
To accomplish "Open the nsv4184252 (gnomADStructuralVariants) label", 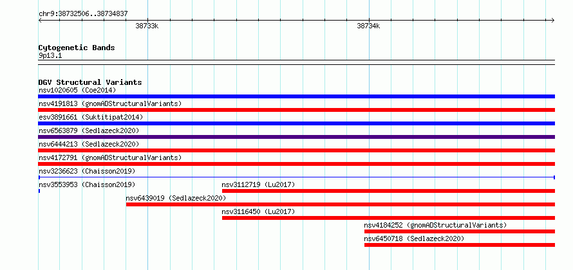I will (436, 225).
